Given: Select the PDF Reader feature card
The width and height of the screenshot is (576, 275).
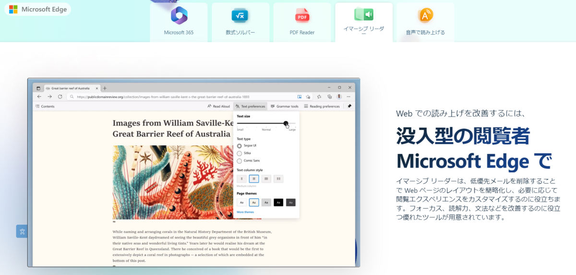Looking at the screenshot, I should point(302,22).
